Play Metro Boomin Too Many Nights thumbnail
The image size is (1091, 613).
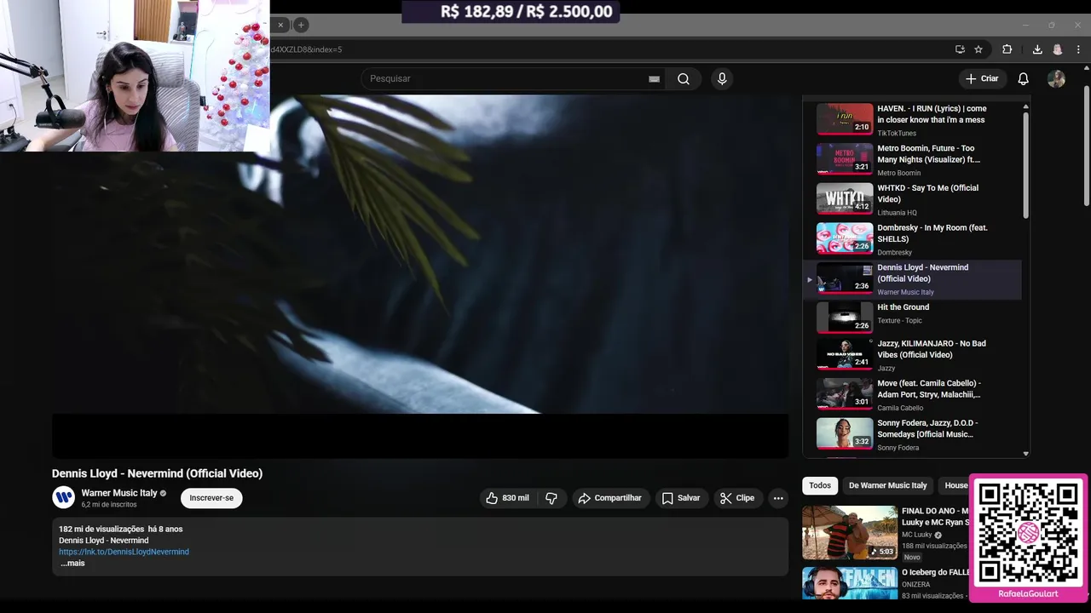845,159
